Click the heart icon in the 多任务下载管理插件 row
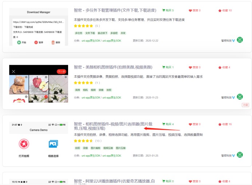Viewport: 252px width, 185px height. click(x=190, y=11)
